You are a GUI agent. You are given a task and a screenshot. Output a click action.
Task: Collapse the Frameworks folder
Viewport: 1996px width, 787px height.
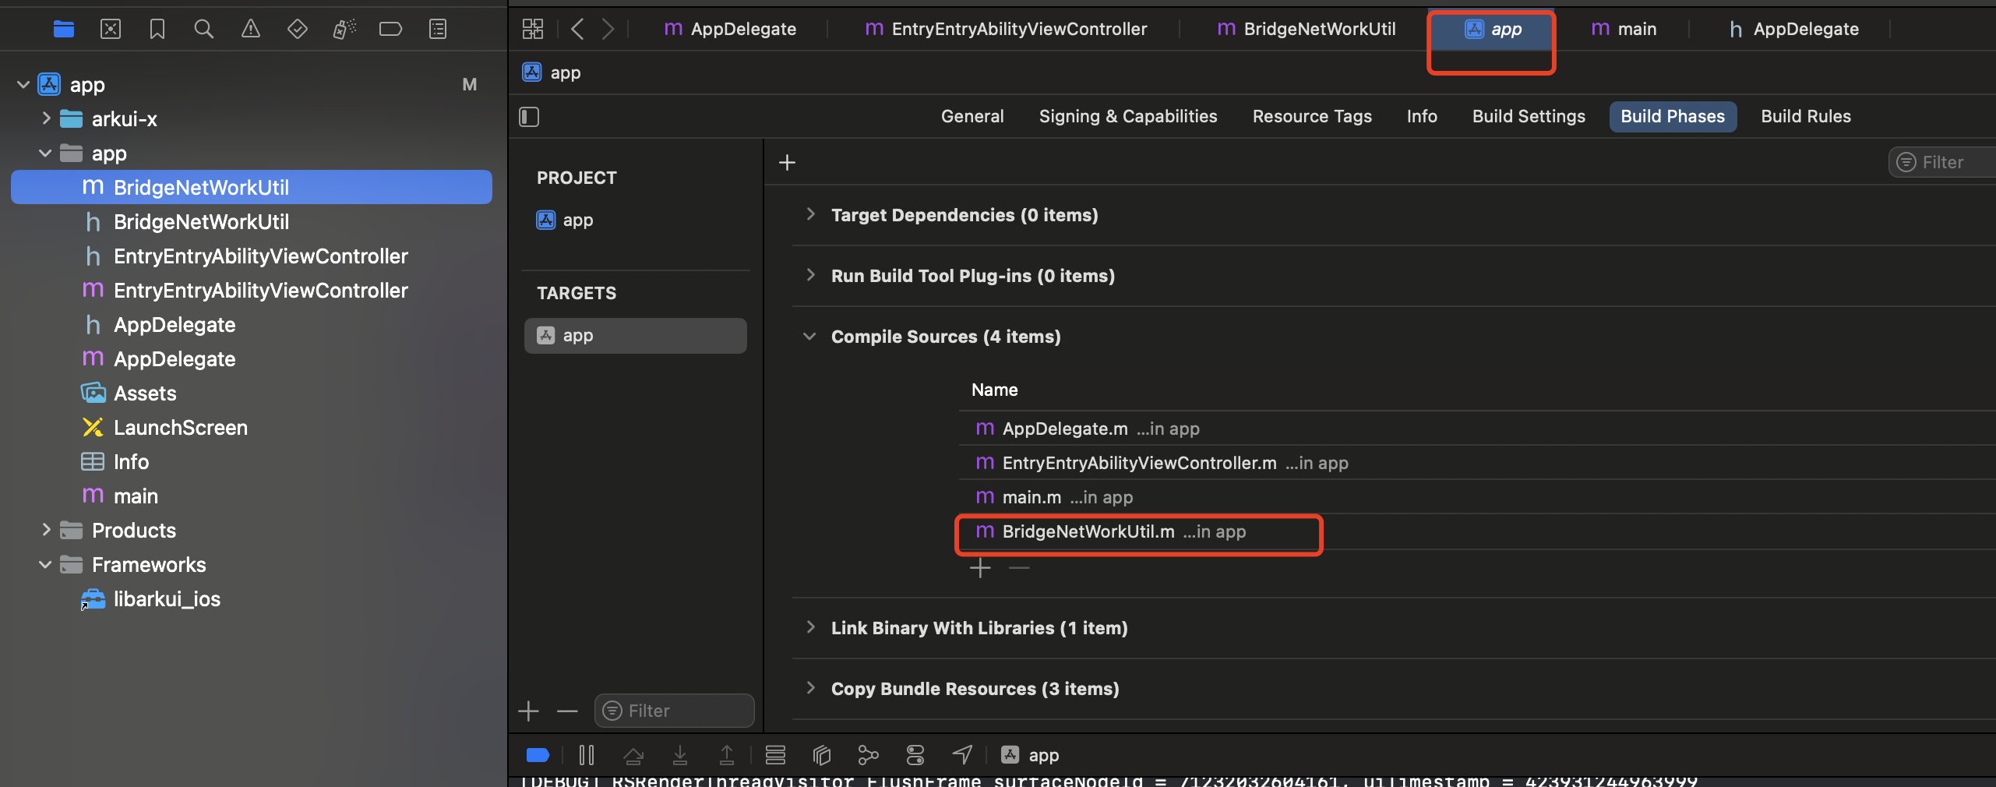[46, 564]
